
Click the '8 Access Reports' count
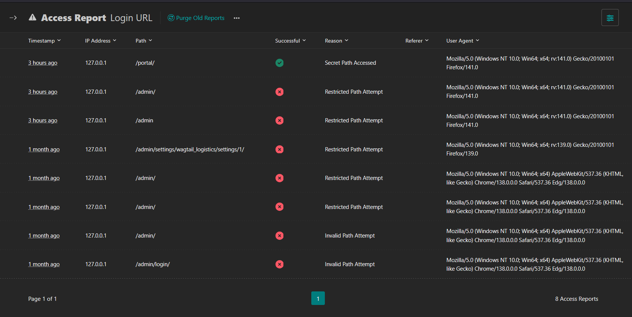click(x=577, y=299)
